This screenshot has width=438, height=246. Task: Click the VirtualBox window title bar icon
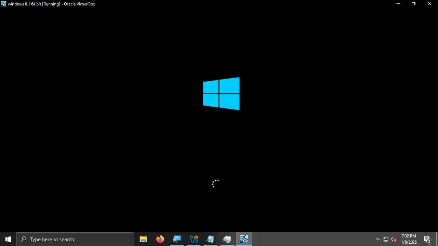coord(3,4)
